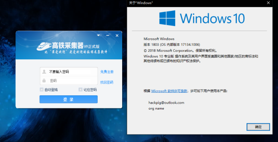The image size is (278, 142).
Task: Enable the 记住密码 checkbox
Action: [x=80, y=90]
